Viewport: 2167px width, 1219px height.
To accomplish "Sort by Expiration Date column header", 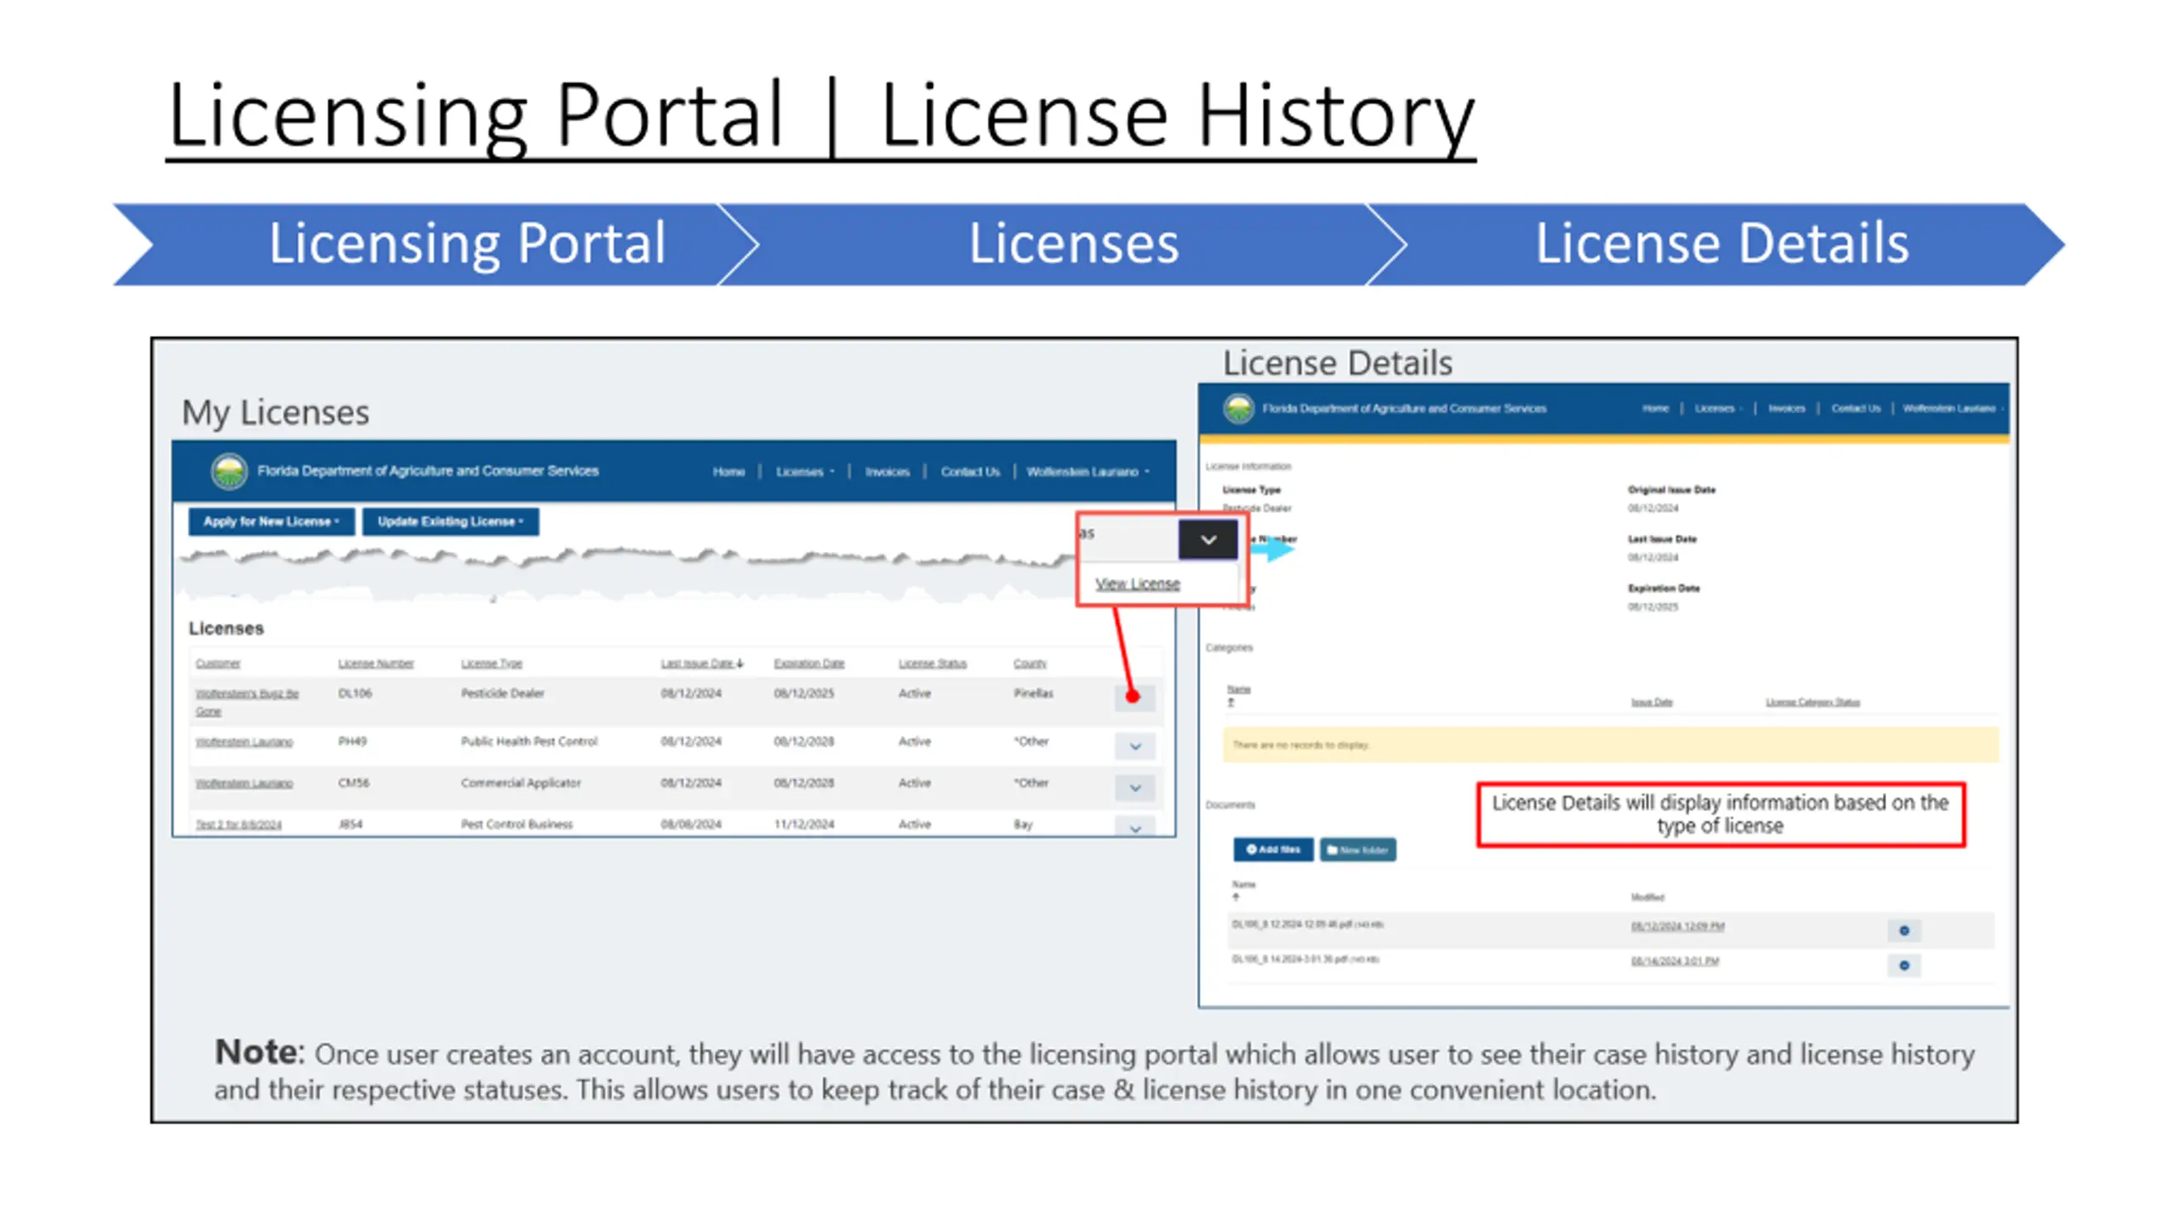I will coord(808,664).
